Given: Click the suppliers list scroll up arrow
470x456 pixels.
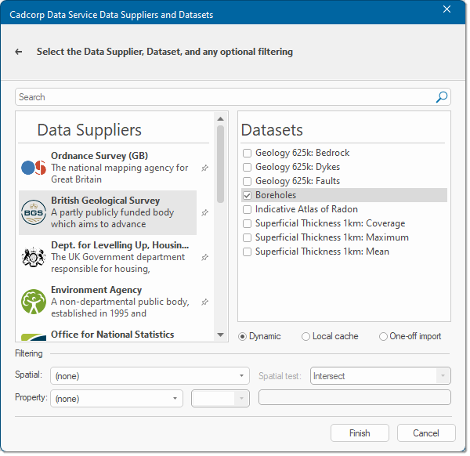Looking at the screenshot, I should tap(221, 119).
